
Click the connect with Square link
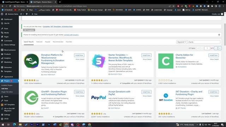pos(71,35)
